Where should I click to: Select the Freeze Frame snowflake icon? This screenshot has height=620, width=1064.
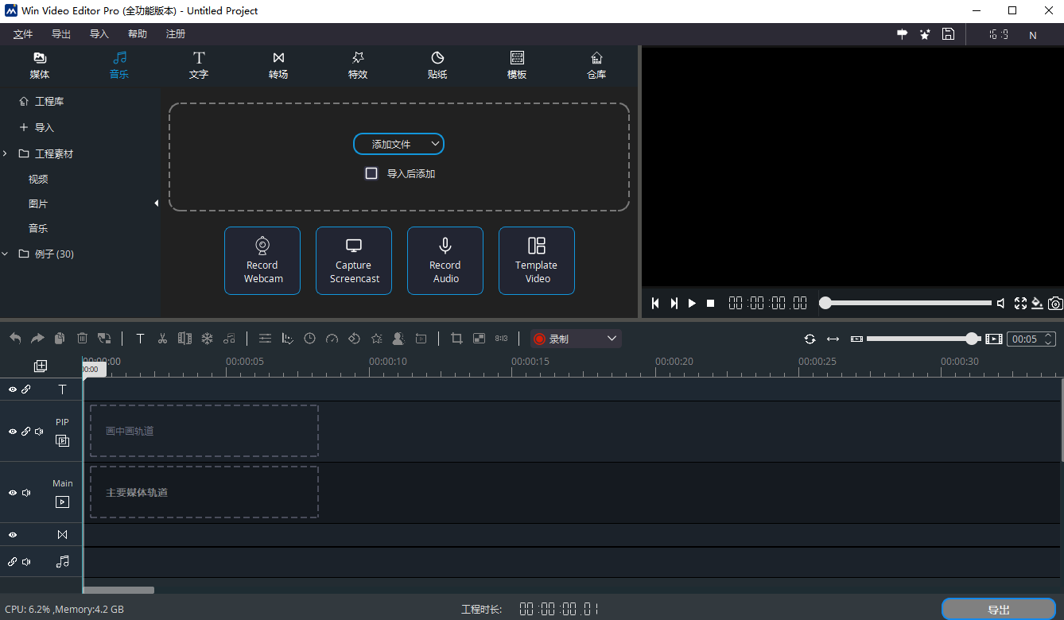pos(207,338)
